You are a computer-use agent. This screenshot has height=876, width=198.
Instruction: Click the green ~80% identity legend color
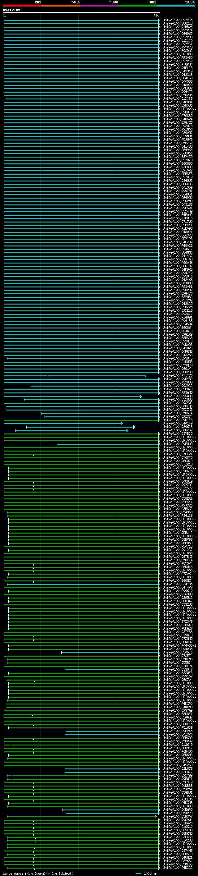[x=137, y=6]
